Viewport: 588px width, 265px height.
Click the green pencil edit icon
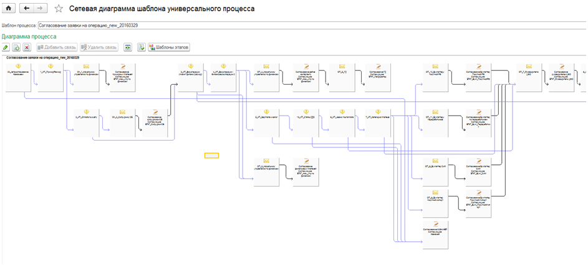coord(6,47)
